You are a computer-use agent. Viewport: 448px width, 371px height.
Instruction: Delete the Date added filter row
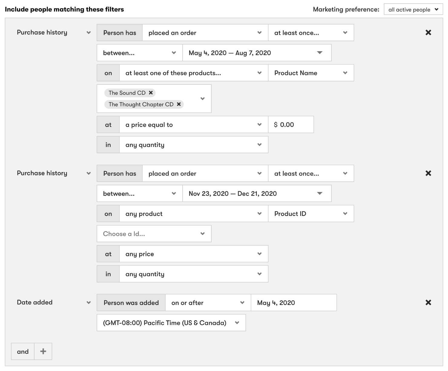428,303
